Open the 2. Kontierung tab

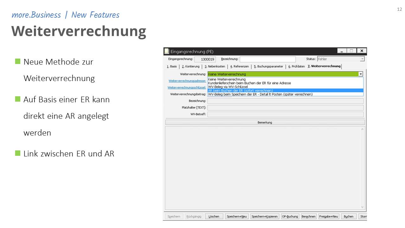[191, 66]
